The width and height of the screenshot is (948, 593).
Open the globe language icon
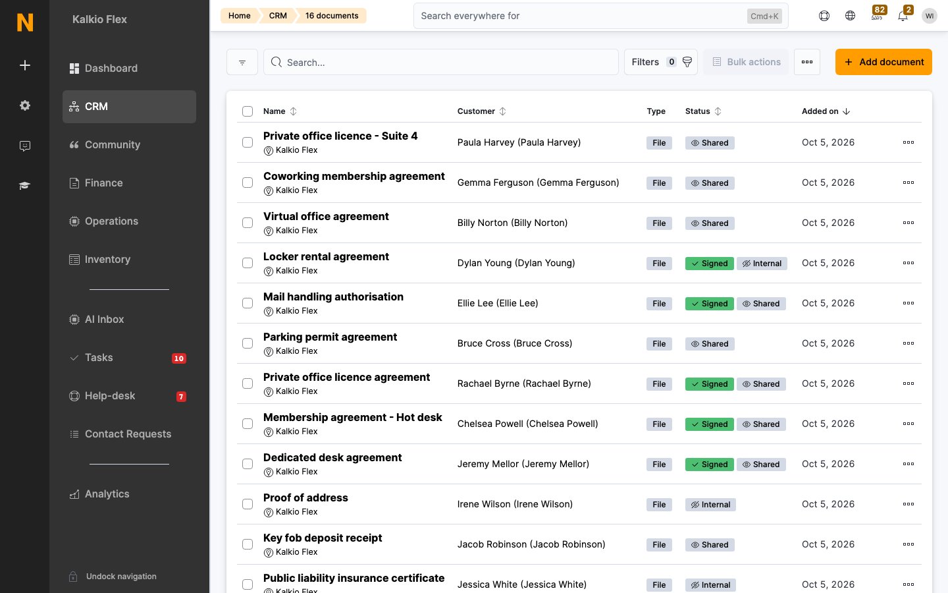[851, 16]
